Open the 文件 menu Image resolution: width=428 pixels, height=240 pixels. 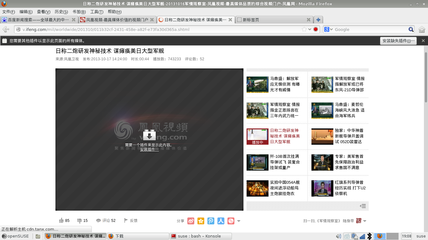point(9,12)
